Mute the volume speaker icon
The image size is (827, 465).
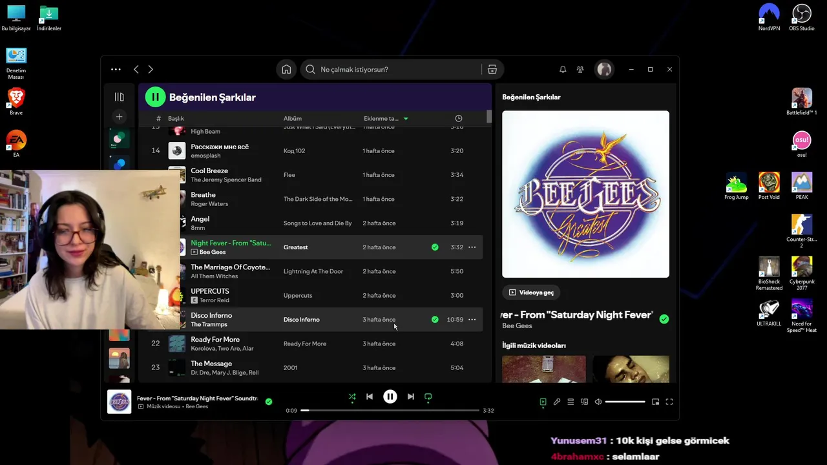click(598, 402)
